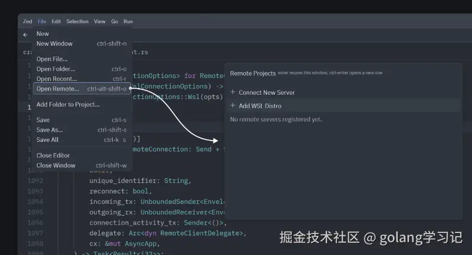Open the File menu
Screen dimensions: 472x255
(x=42, y=21)
